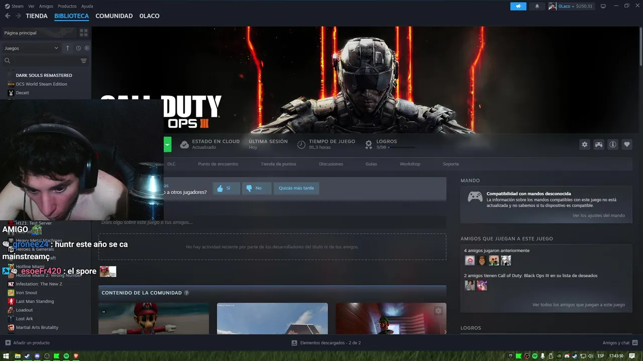This screenshot has width=643, height=361.
Task: Click Añadir un producto
Action: 28,343
